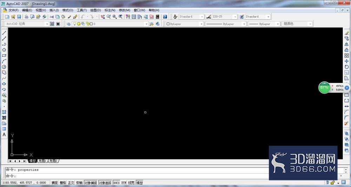
Task: Select the Table tool in draw toolbar
Action: 4,129
